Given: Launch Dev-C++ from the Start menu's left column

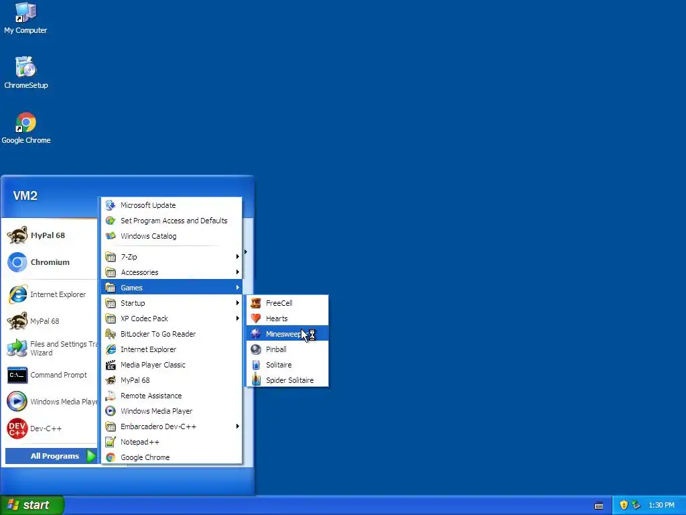Looking at the screenshot, I should click(48, 428).
